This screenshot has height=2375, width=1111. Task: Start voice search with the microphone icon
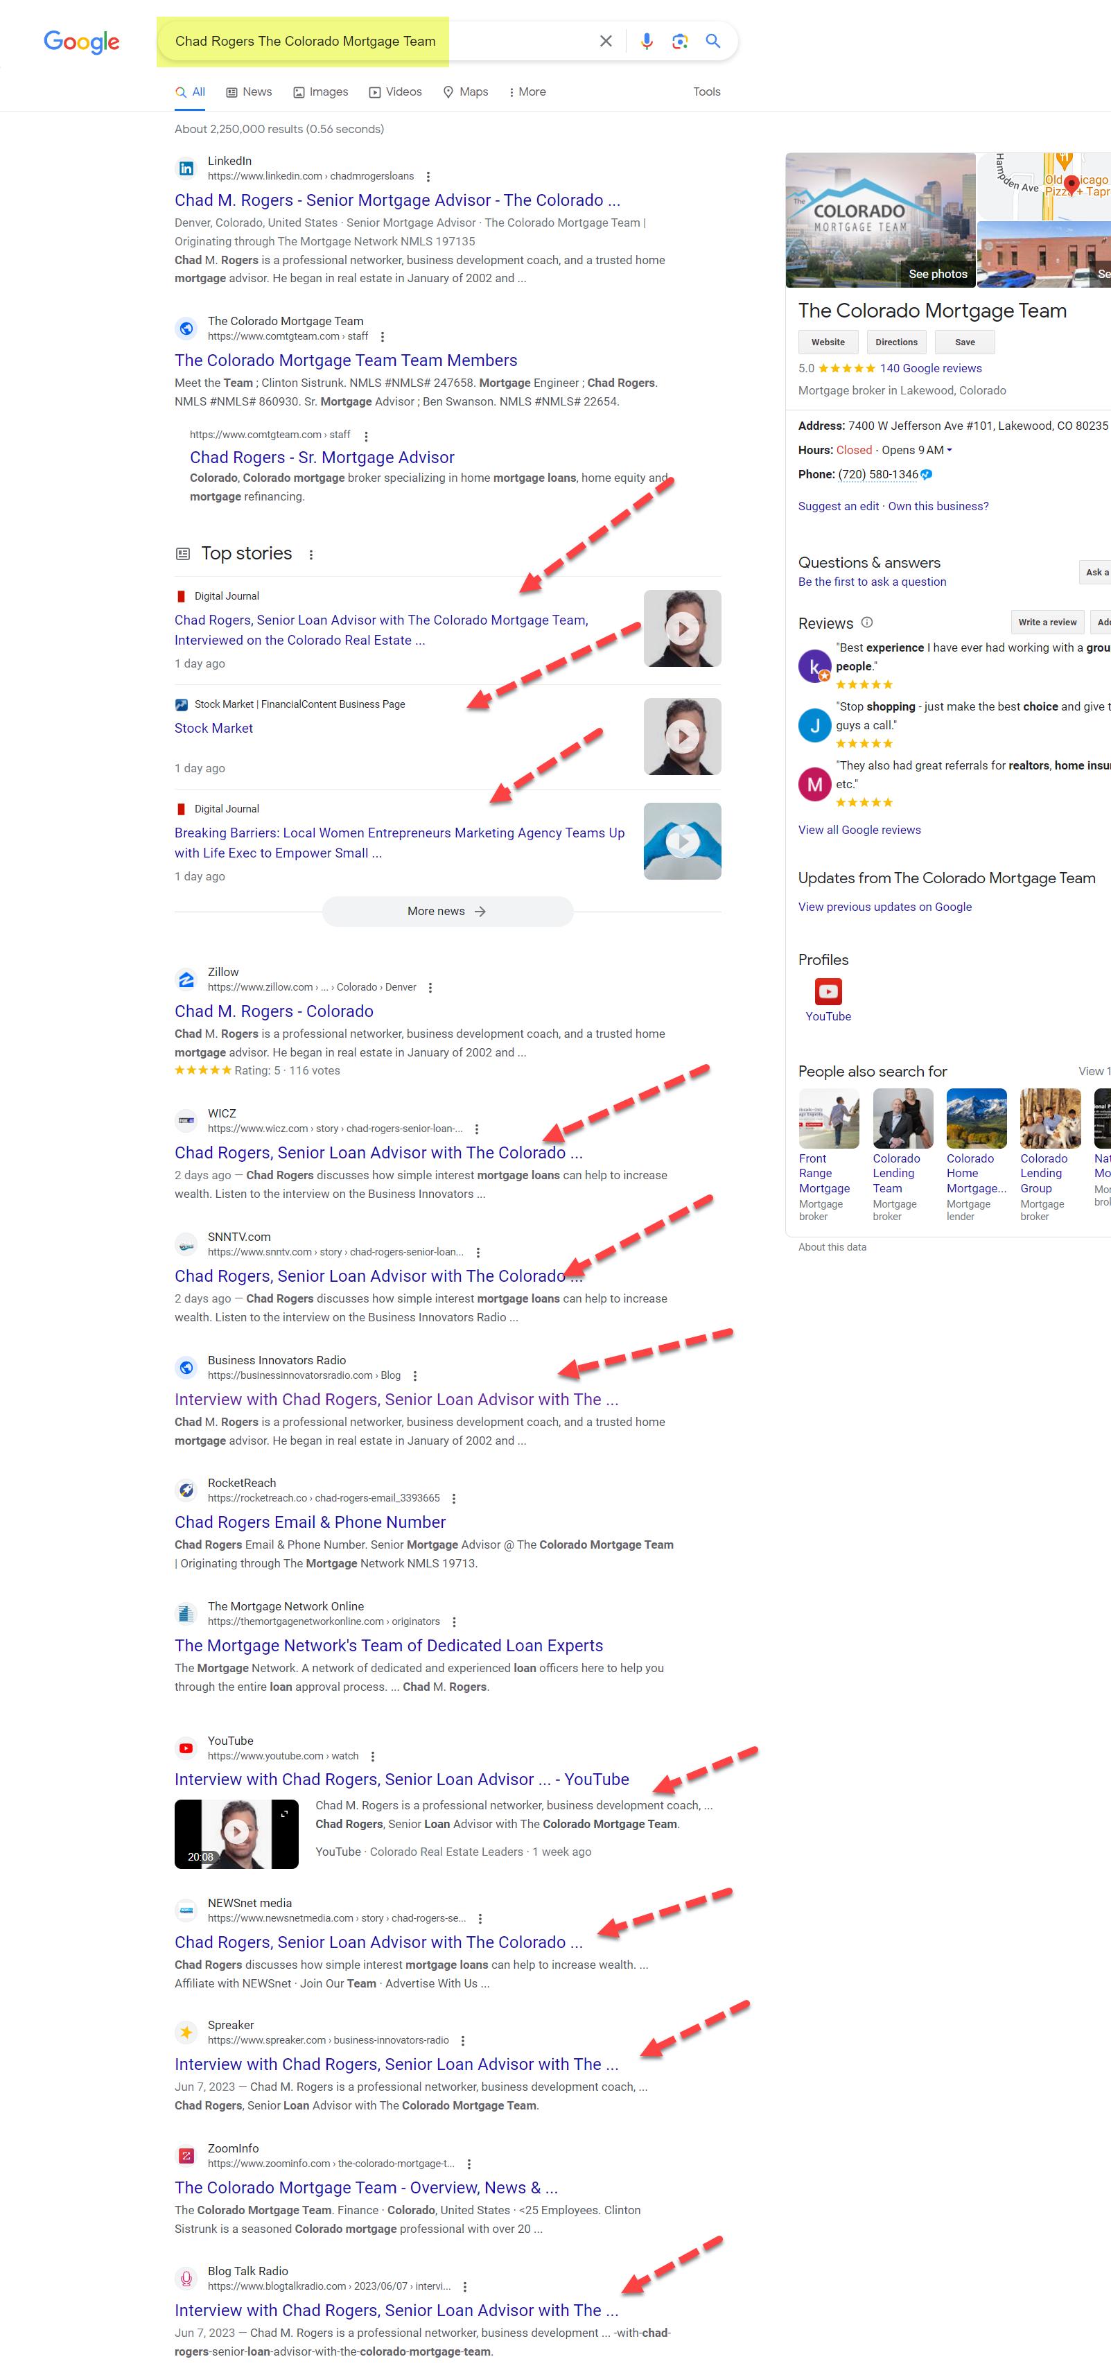point(647,41)
